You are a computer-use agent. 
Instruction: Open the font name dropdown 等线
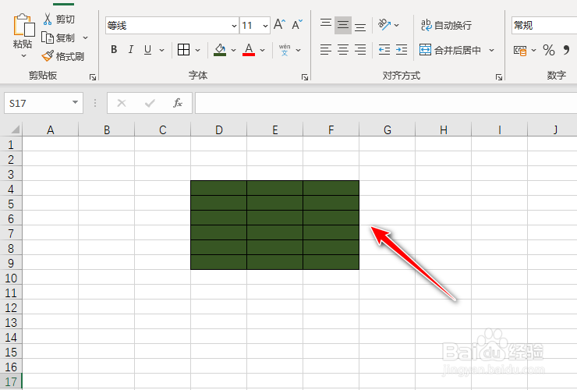pos(235,26)
